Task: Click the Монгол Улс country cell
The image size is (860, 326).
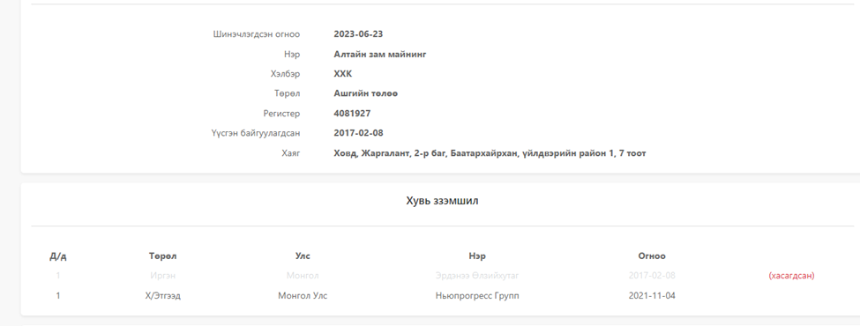Action: coord(303,296)
